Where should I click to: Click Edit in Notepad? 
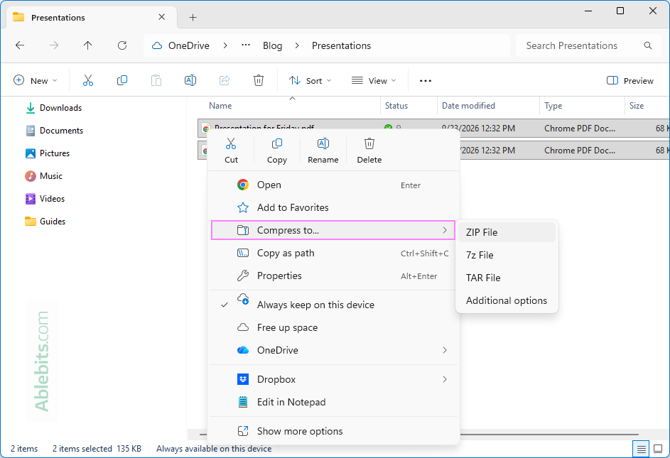tap(333, 402)
